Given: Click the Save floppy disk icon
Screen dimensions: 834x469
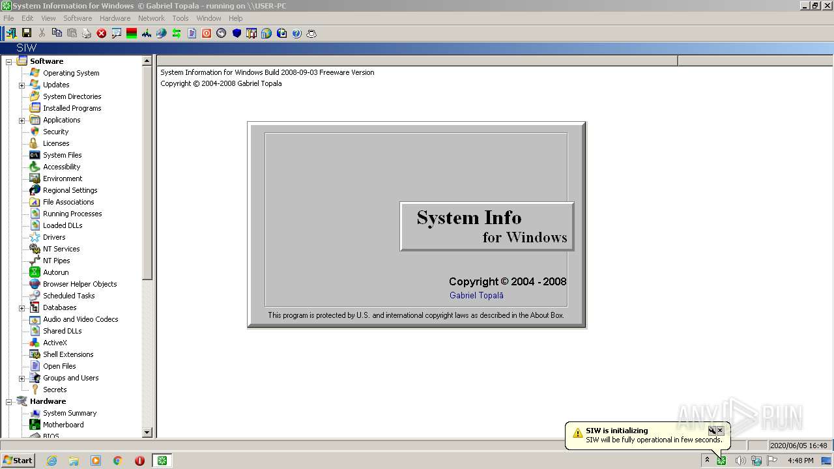Looking at the screenshot, I should coord(27,33).
